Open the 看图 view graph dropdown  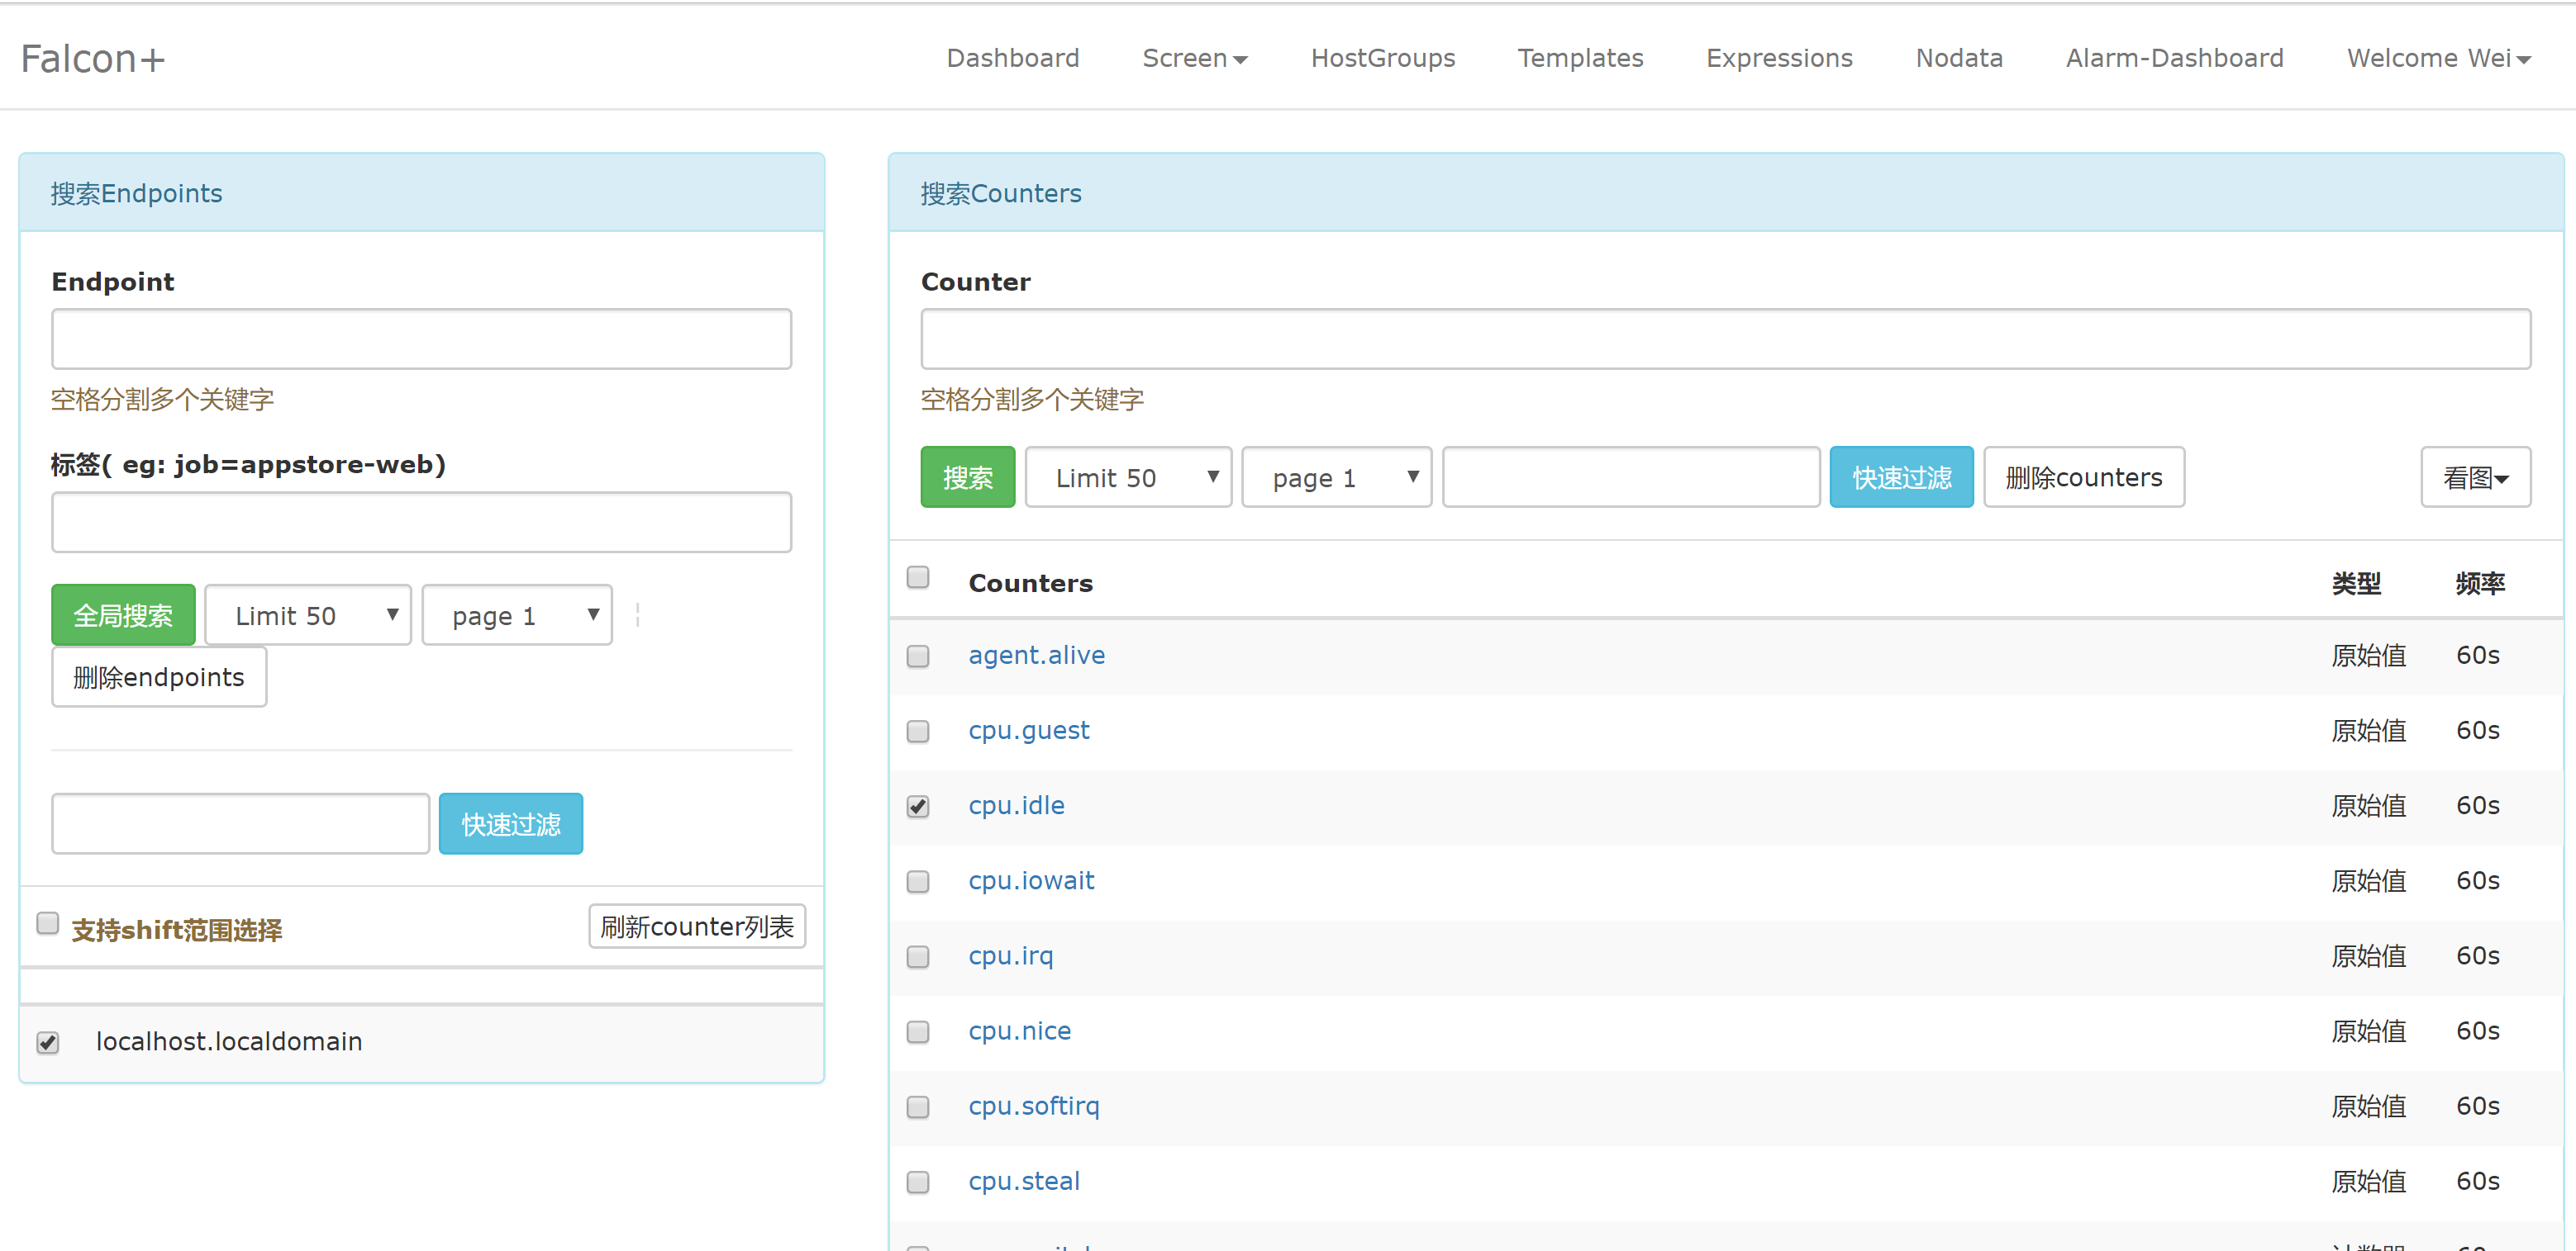click(x=2475, y=476)
